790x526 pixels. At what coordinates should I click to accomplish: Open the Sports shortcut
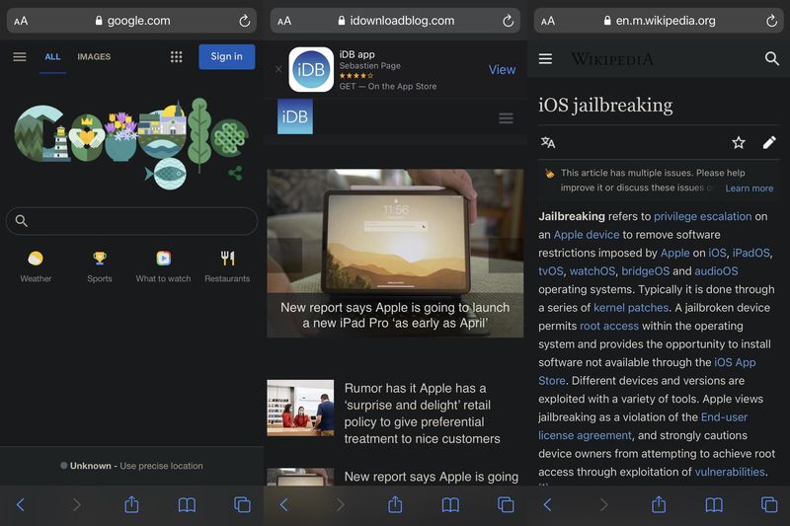pyautogui.click(x=100, y=266)
